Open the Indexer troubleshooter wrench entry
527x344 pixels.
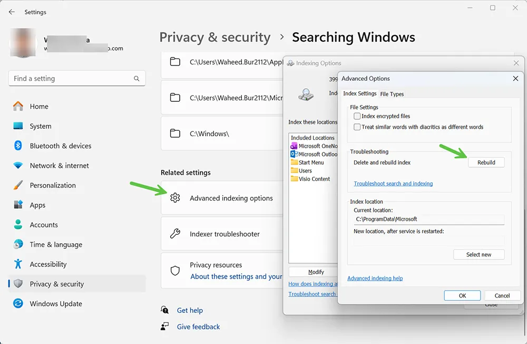pyautogui.click(x=175, y=233)
